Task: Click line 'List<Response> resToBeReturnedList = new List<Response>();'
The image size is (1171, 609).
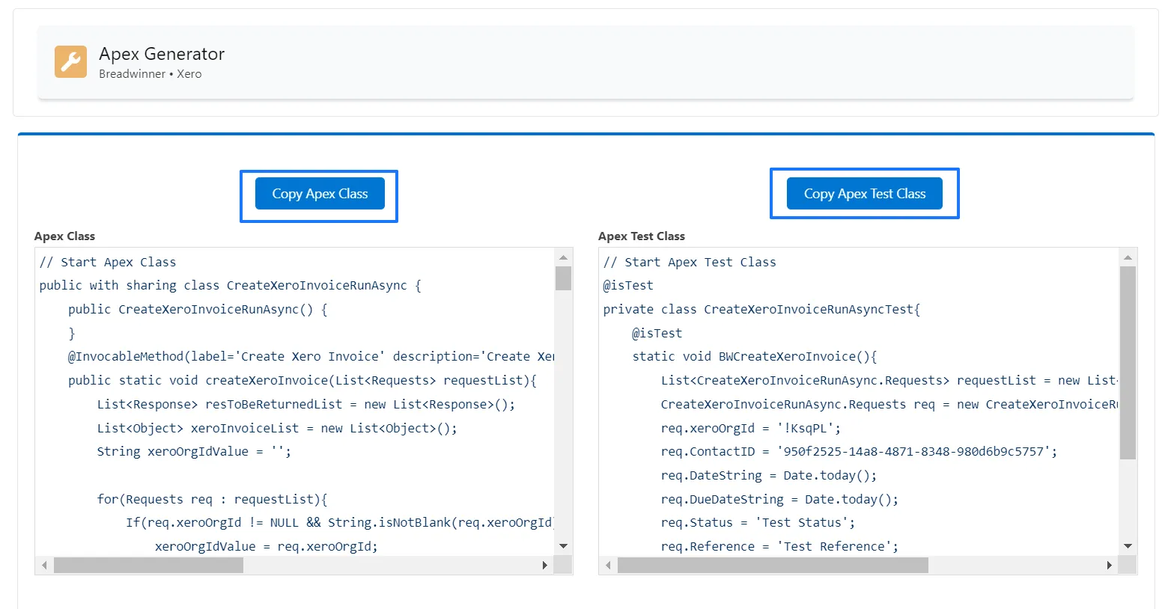Action: (306, 405)
